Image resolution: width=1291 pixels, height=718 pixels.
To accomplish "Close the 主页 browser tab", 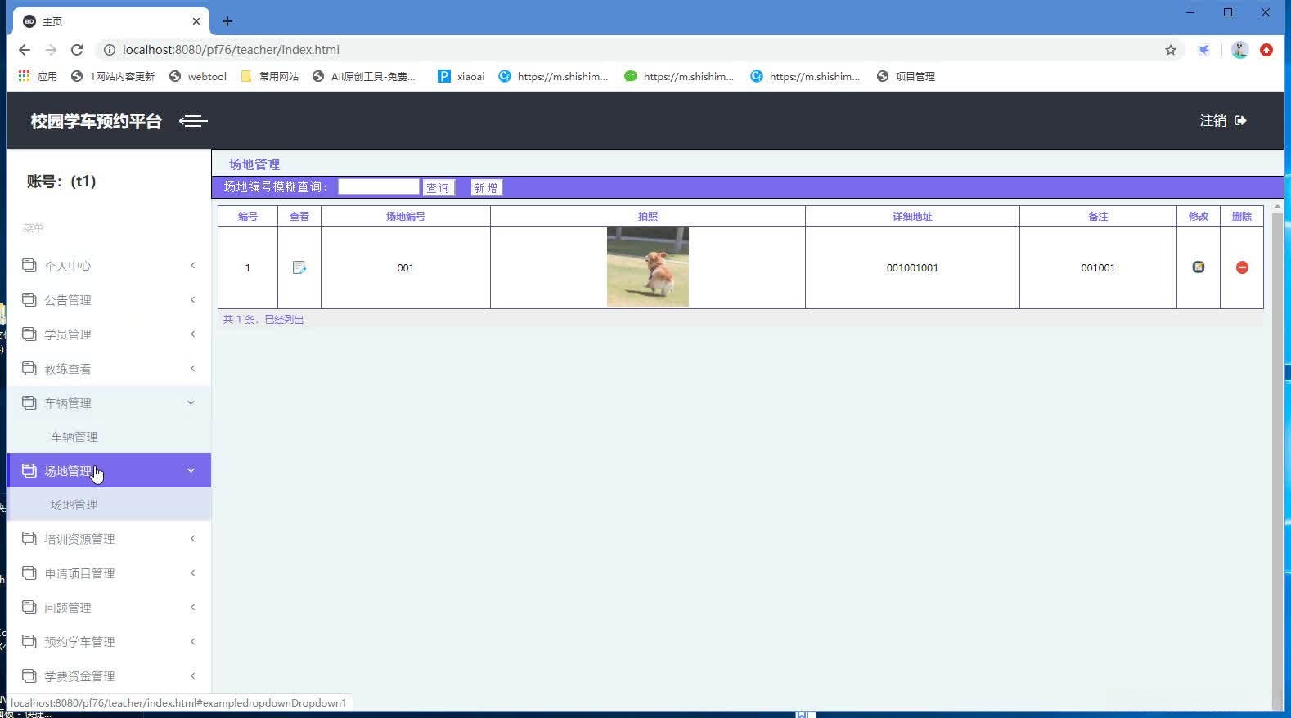I will [196, 21].
